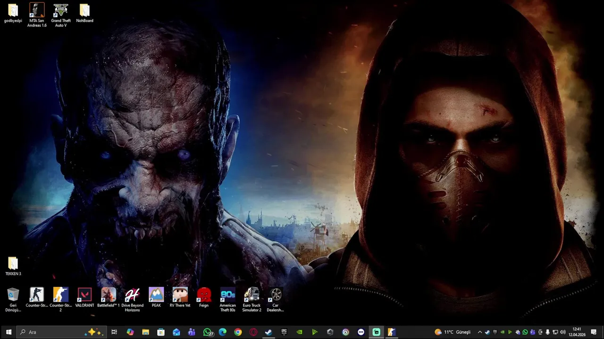
Task: Select the TEKKEN 3 folder
Action: [13, 266]
